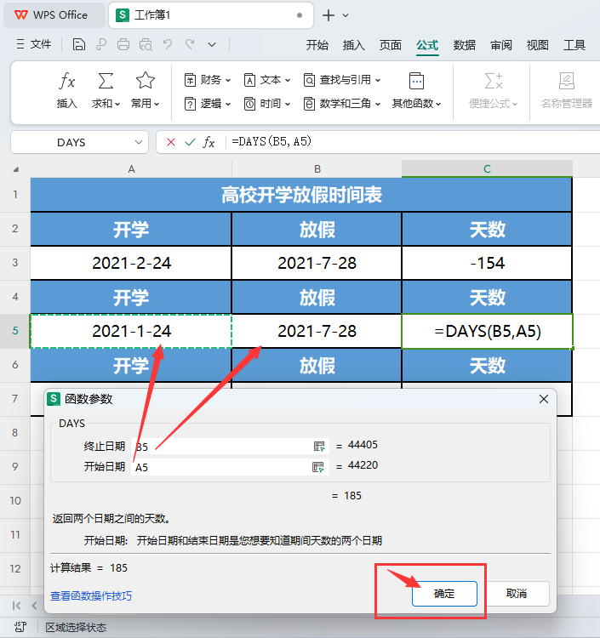Click cell C3 showing -154
Viewport: 600px width, 638px height.
[487, 263]
